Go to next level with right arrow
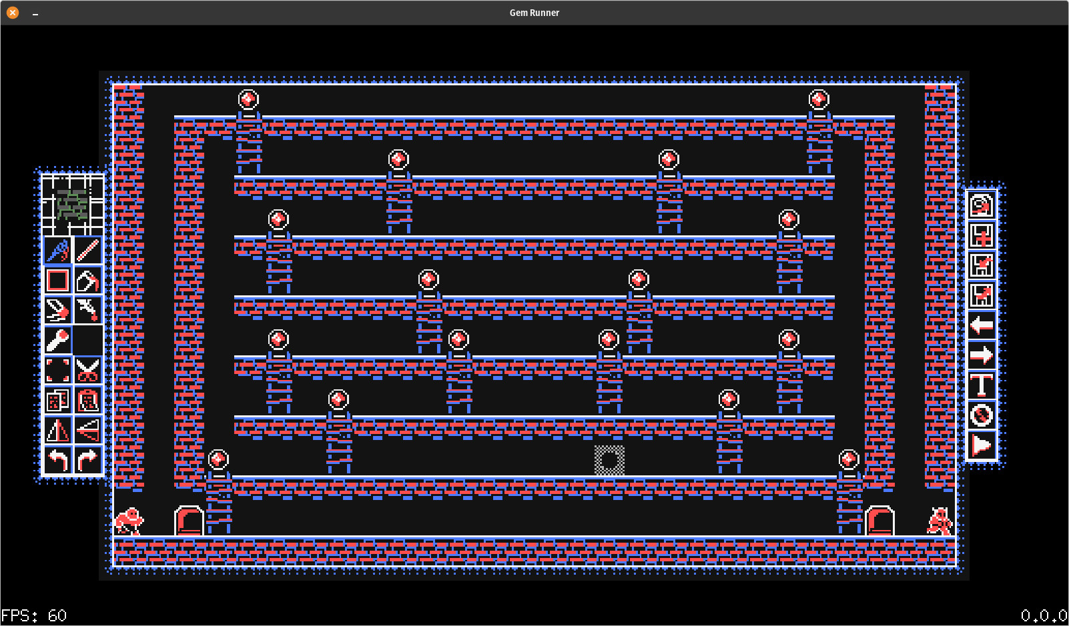This screenshot has width=1069, height=626. pos(982,355)
